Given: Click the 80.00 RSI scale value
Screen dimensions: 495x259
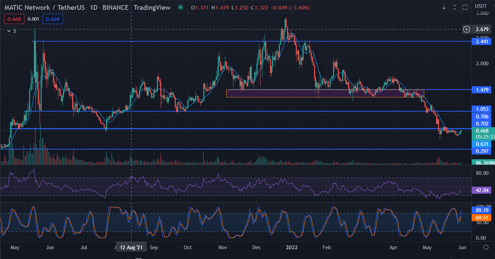Looking at the screenshot, I should [x=482, y=173].
